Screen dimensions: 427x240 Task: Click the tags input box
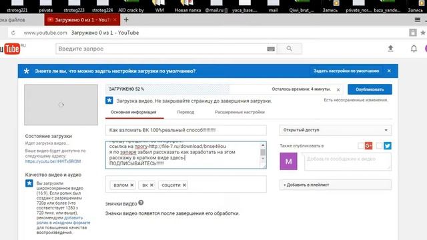186,184
